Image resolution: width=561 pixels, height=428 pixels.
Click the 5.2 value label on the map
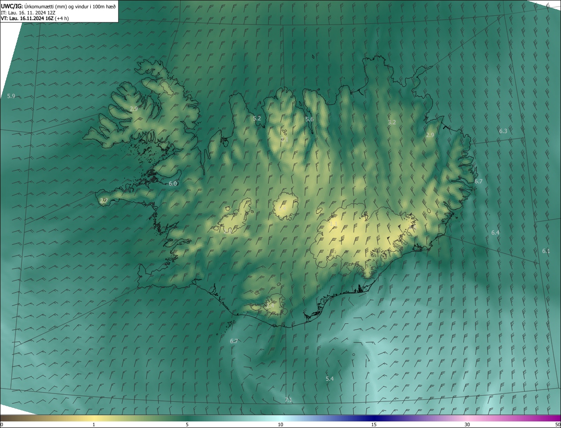[x=257, y=118]
